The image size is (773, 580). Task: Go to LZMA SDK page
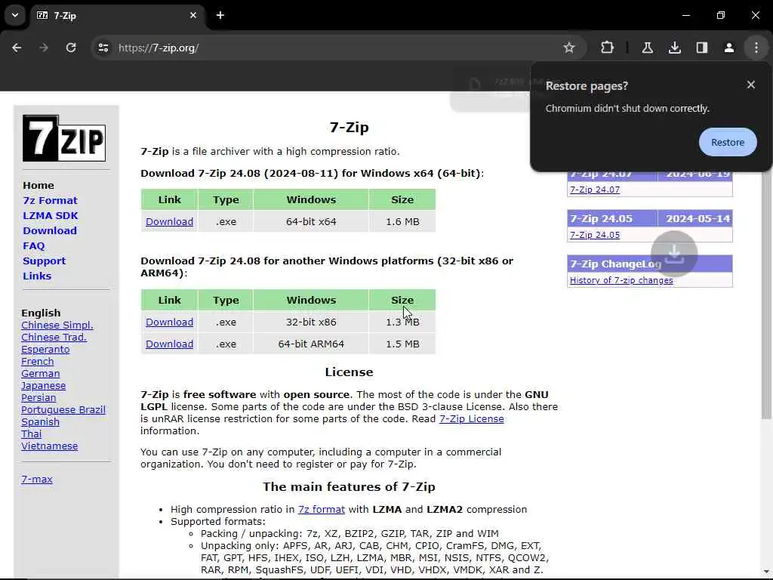pyautogui.click(x=51, y=215)
